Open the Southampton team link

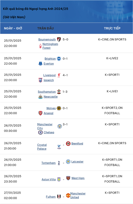(47, 92)
